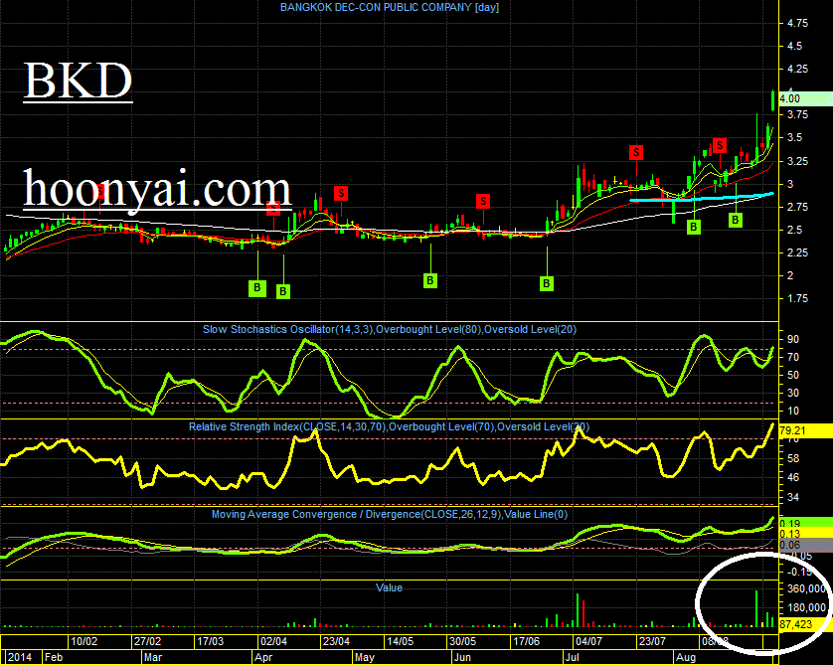This screenshot has height=665, width=833.
Task: Select the Relative Strength Index panel title
Action: (389, 427)
